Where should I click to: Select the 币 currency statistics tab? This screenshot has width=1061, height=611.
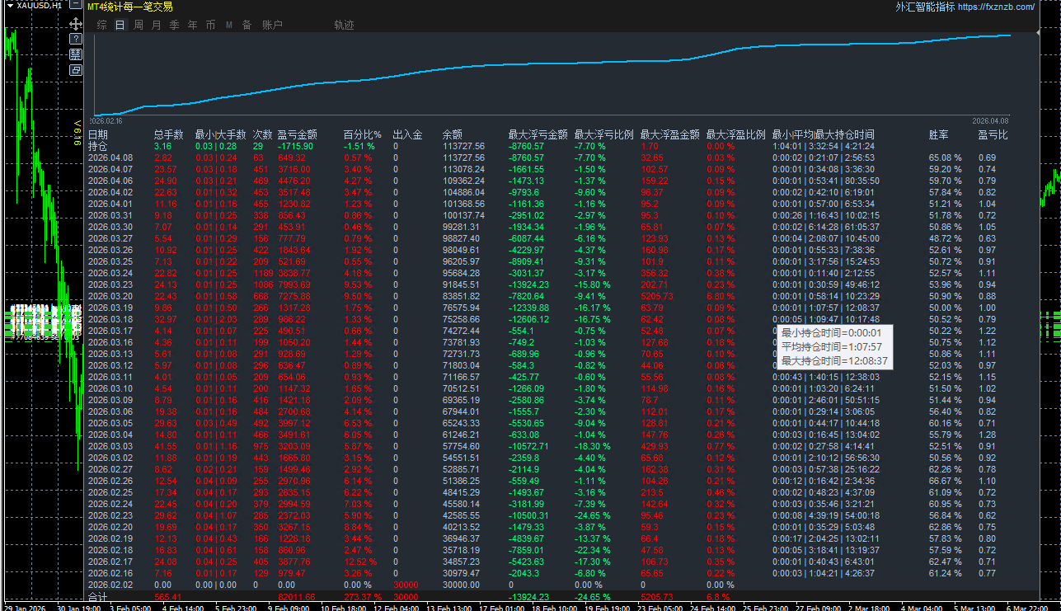click(209, 24)
